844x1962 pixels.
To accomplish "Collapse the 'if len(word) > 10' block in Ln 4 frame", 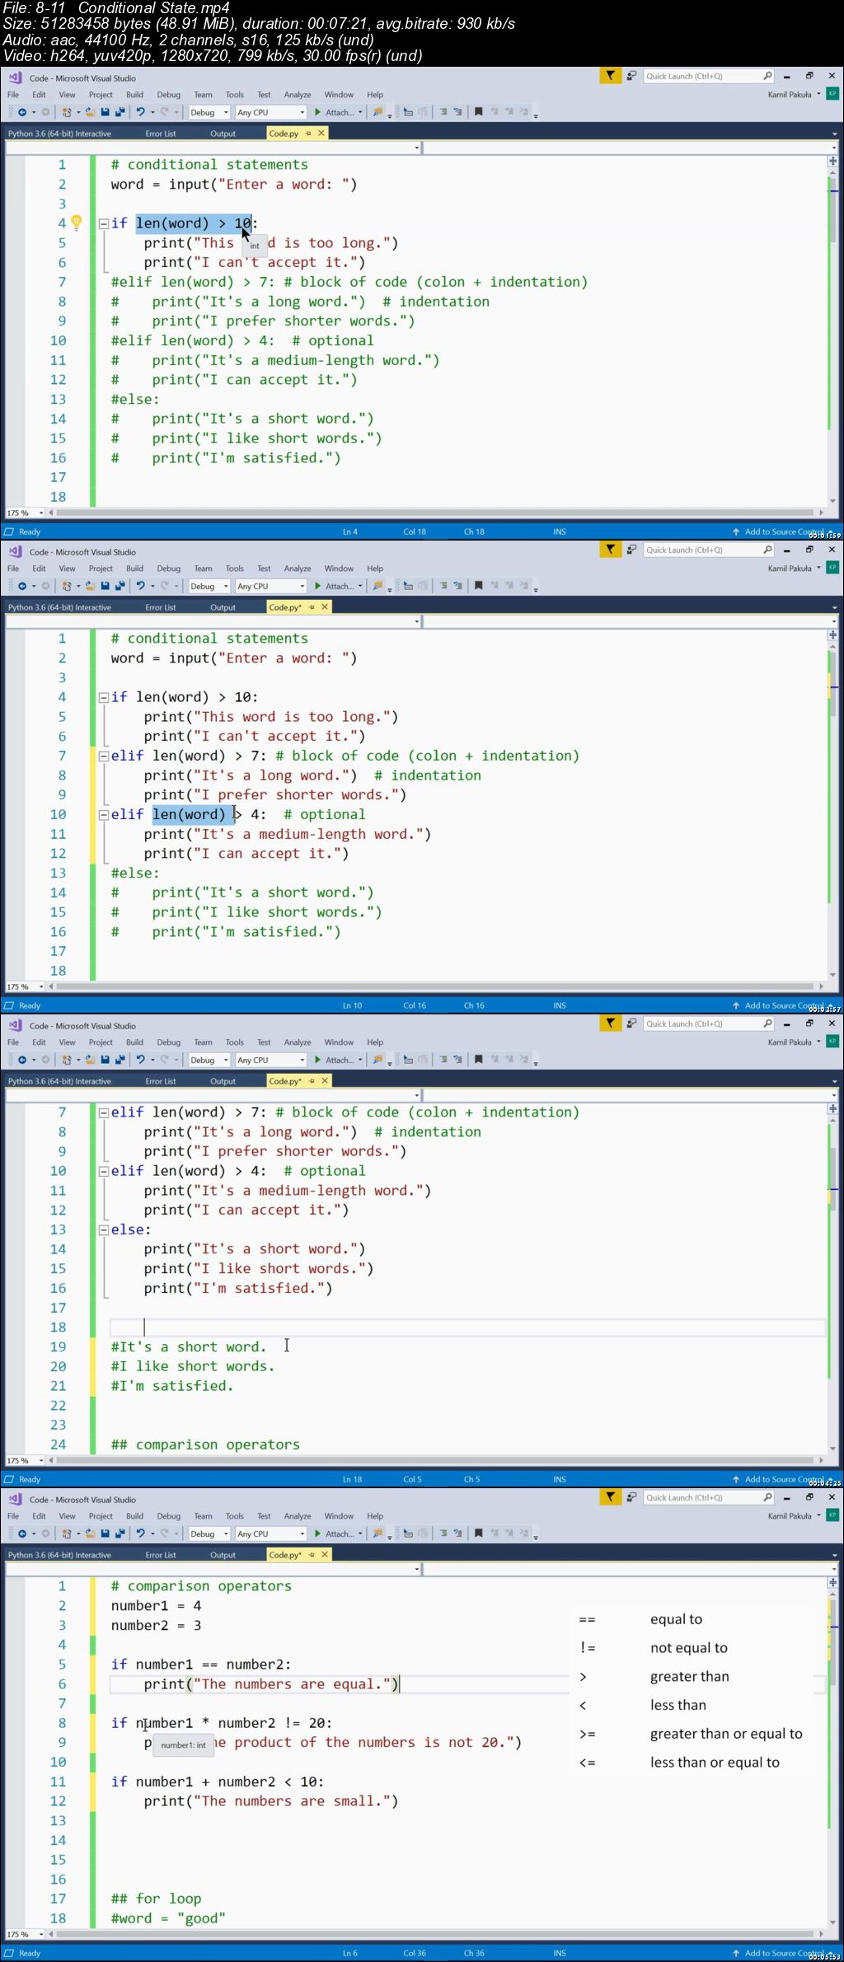I will coord(104,223).
